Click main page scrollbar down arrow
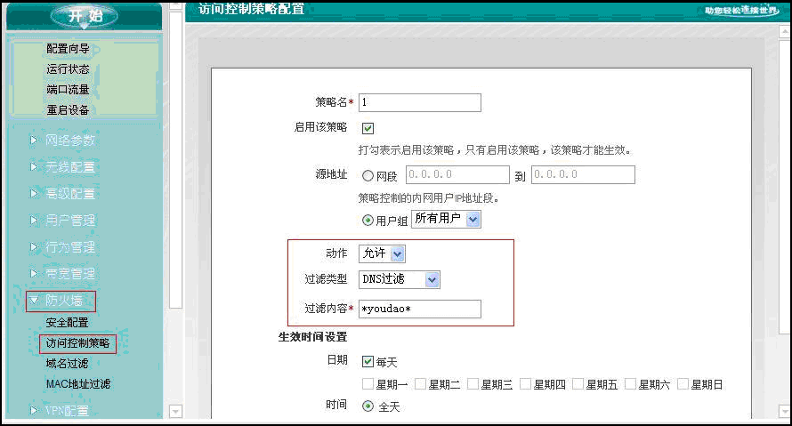Viewport: 792px width, 426px height. (785, 411)
